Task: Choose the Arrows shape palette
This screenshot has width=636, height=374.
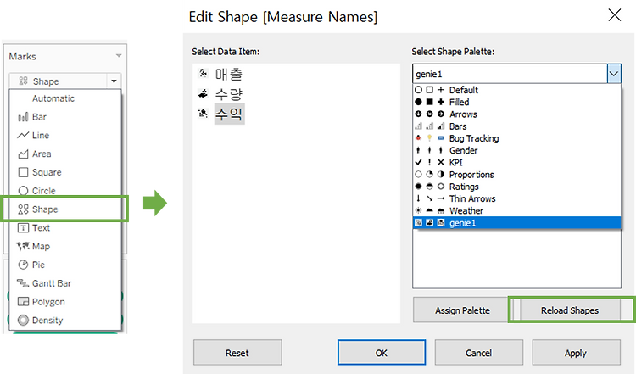Action: (x=516, y=114)
